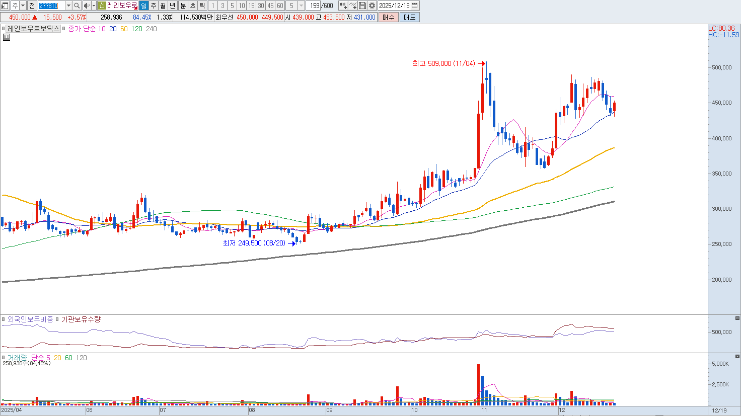741x416 pixels.
Task: Click the data grid icon under stock name
Action: click(x=7, y=37)
